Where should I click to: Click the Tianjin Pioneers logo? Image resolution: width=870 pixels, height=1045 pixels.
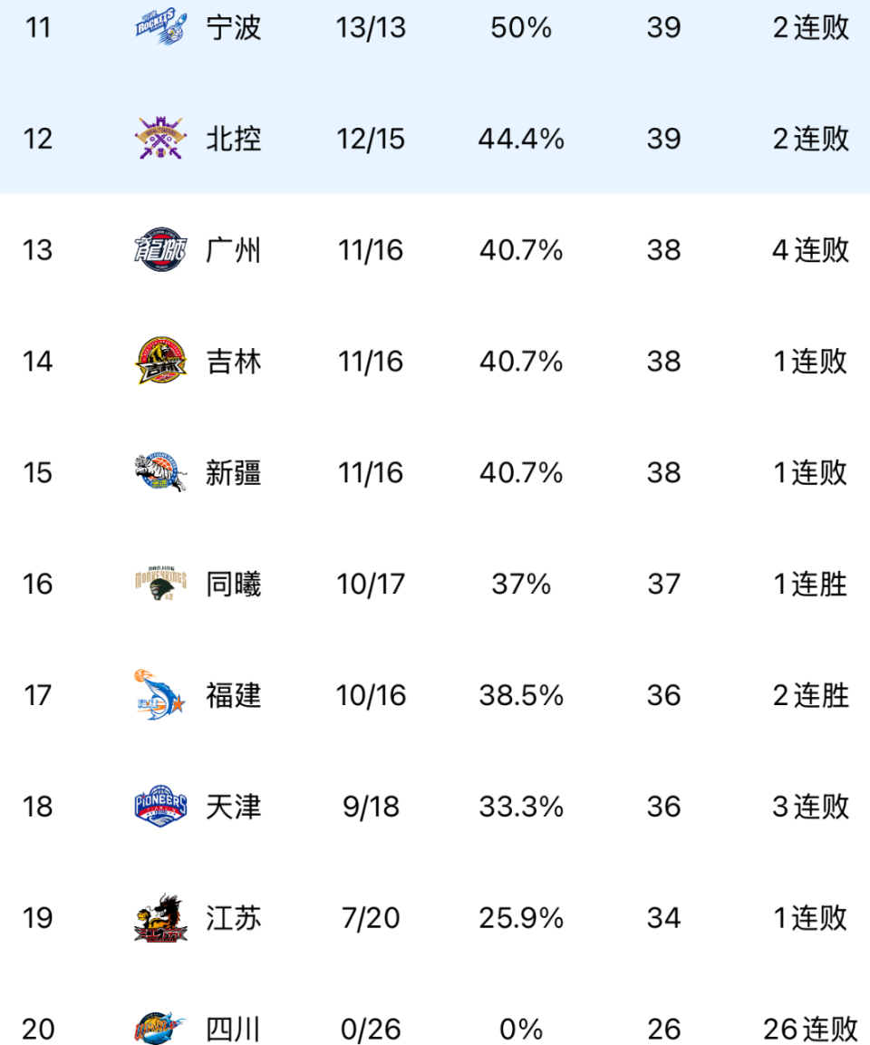(x=160, y=807)
